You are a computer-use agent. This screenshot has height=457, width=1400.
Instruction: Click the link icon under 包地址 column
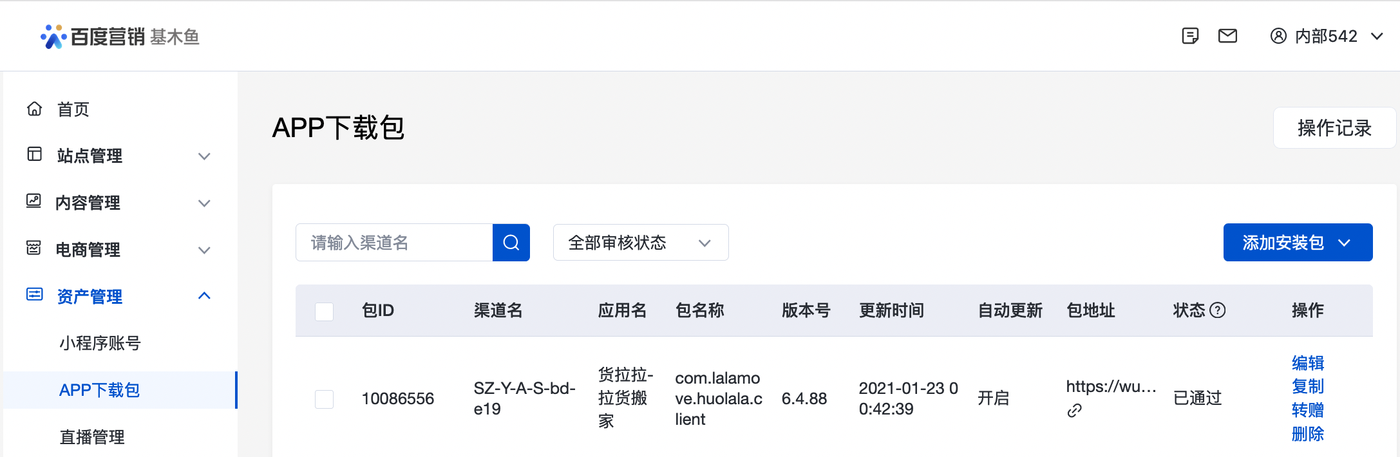click(x=1074, y=410)
